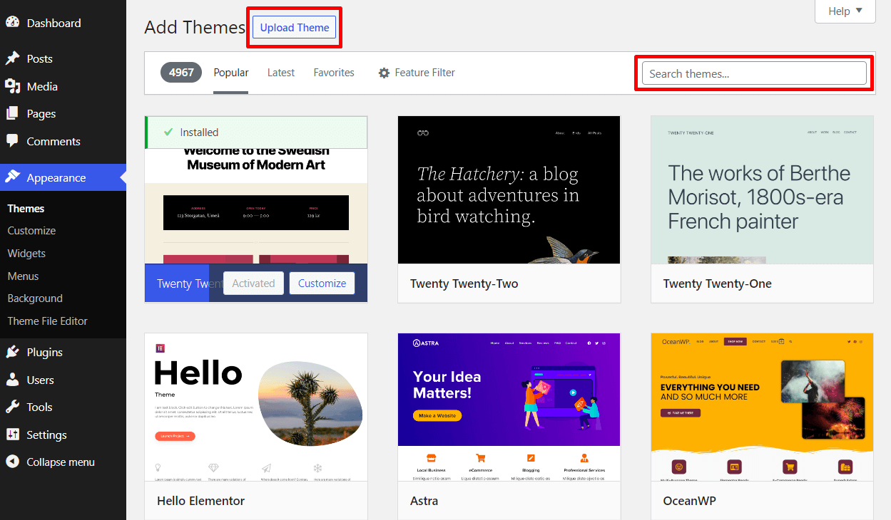Screen dimensions: 891x520
Task: Click the Tools wrench icon
Action: point(12,407)
